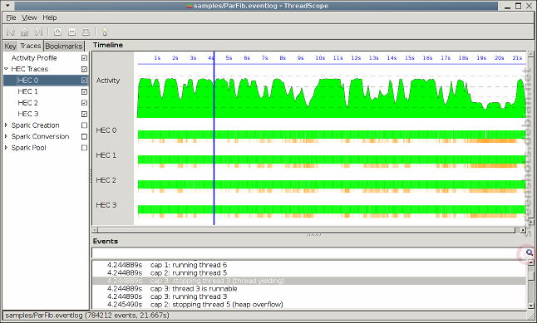Toggle the HEC 1 trace checkbox
The width and height of the screenshot is (537, 323).
[x=84, y=91]
